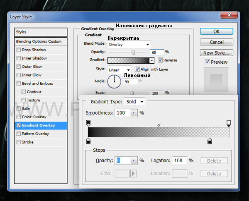
Task: Open the Blend Mode Overlay dropdown
Action: pyautogui.click(x=129, y=45)
